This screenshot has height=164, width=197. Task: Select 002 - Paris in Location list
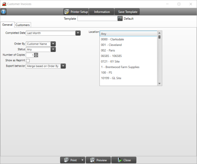coord(108,50)
